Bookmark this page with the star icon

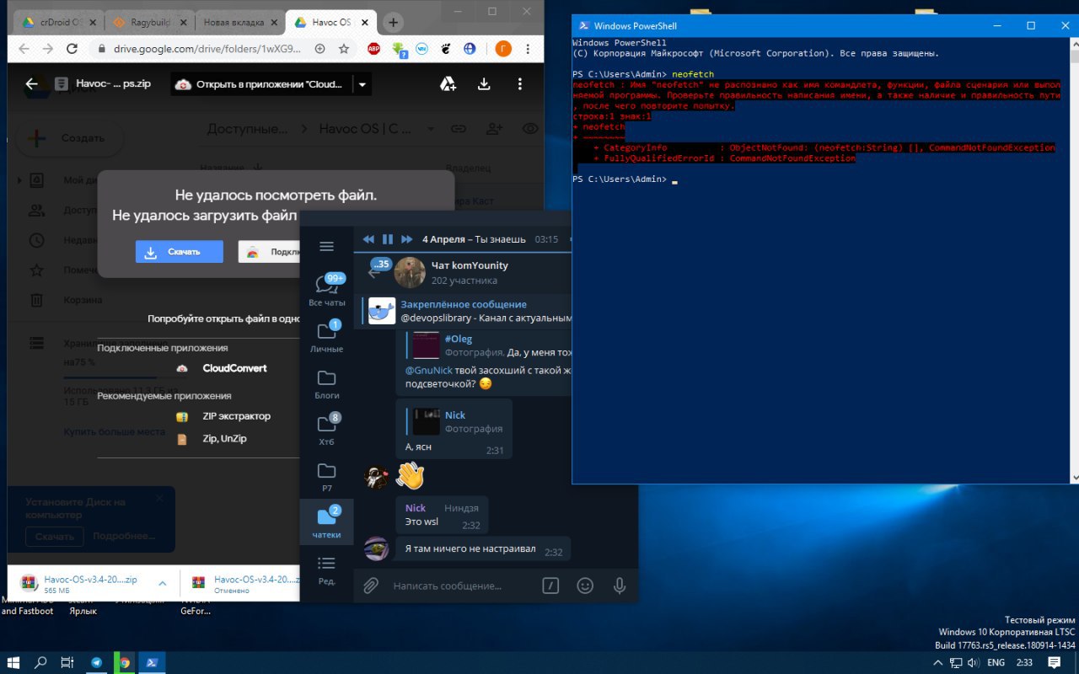(x=344, y=49)
